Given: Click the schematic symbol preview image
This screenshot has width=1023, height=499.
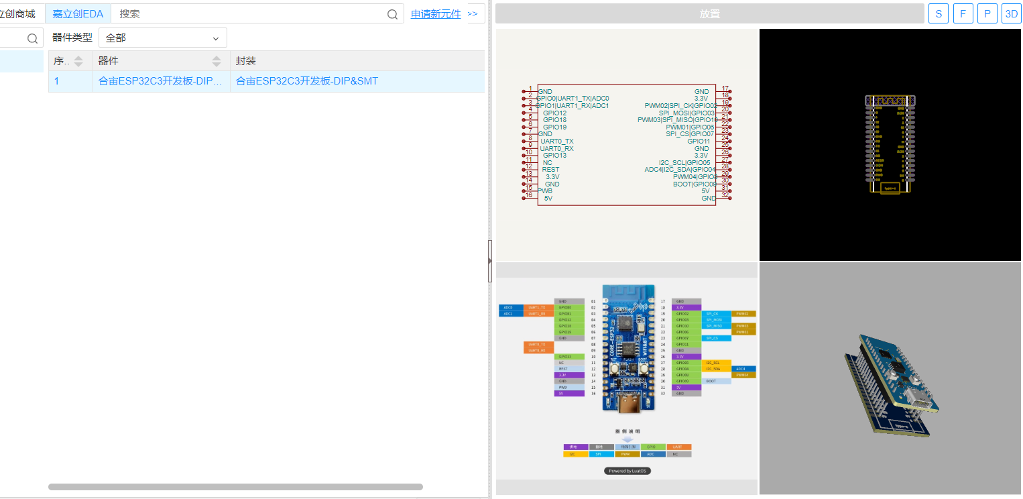Looking at the screenshot, I should coord(626,144).
